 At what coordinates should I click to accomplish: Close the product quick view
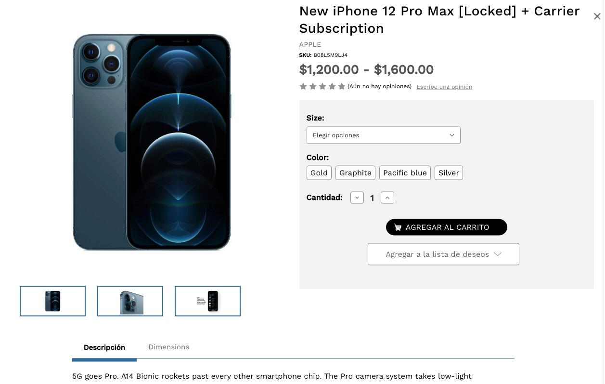tap(597, 16)
